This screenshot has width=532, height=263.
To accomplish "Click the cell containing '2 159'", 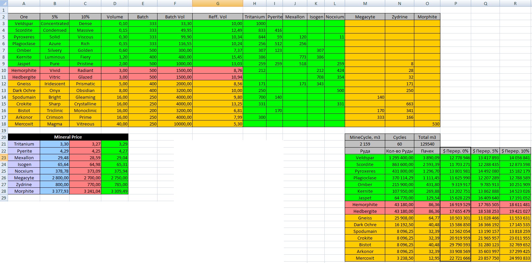I will (365, 144).
